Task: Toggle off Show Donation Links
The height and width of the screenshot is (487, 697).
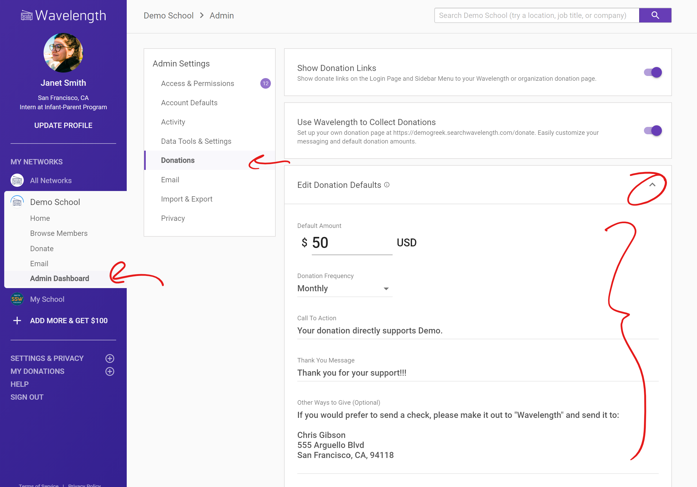Action: click(653, 73)
